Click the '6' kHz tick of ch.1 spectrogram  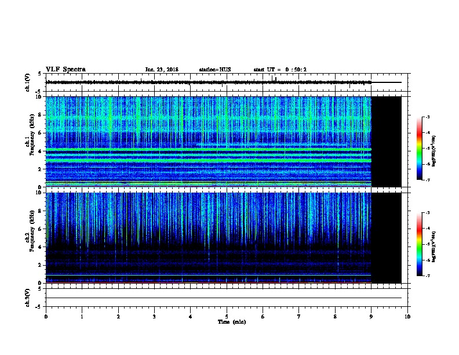[x=40, y=133]
